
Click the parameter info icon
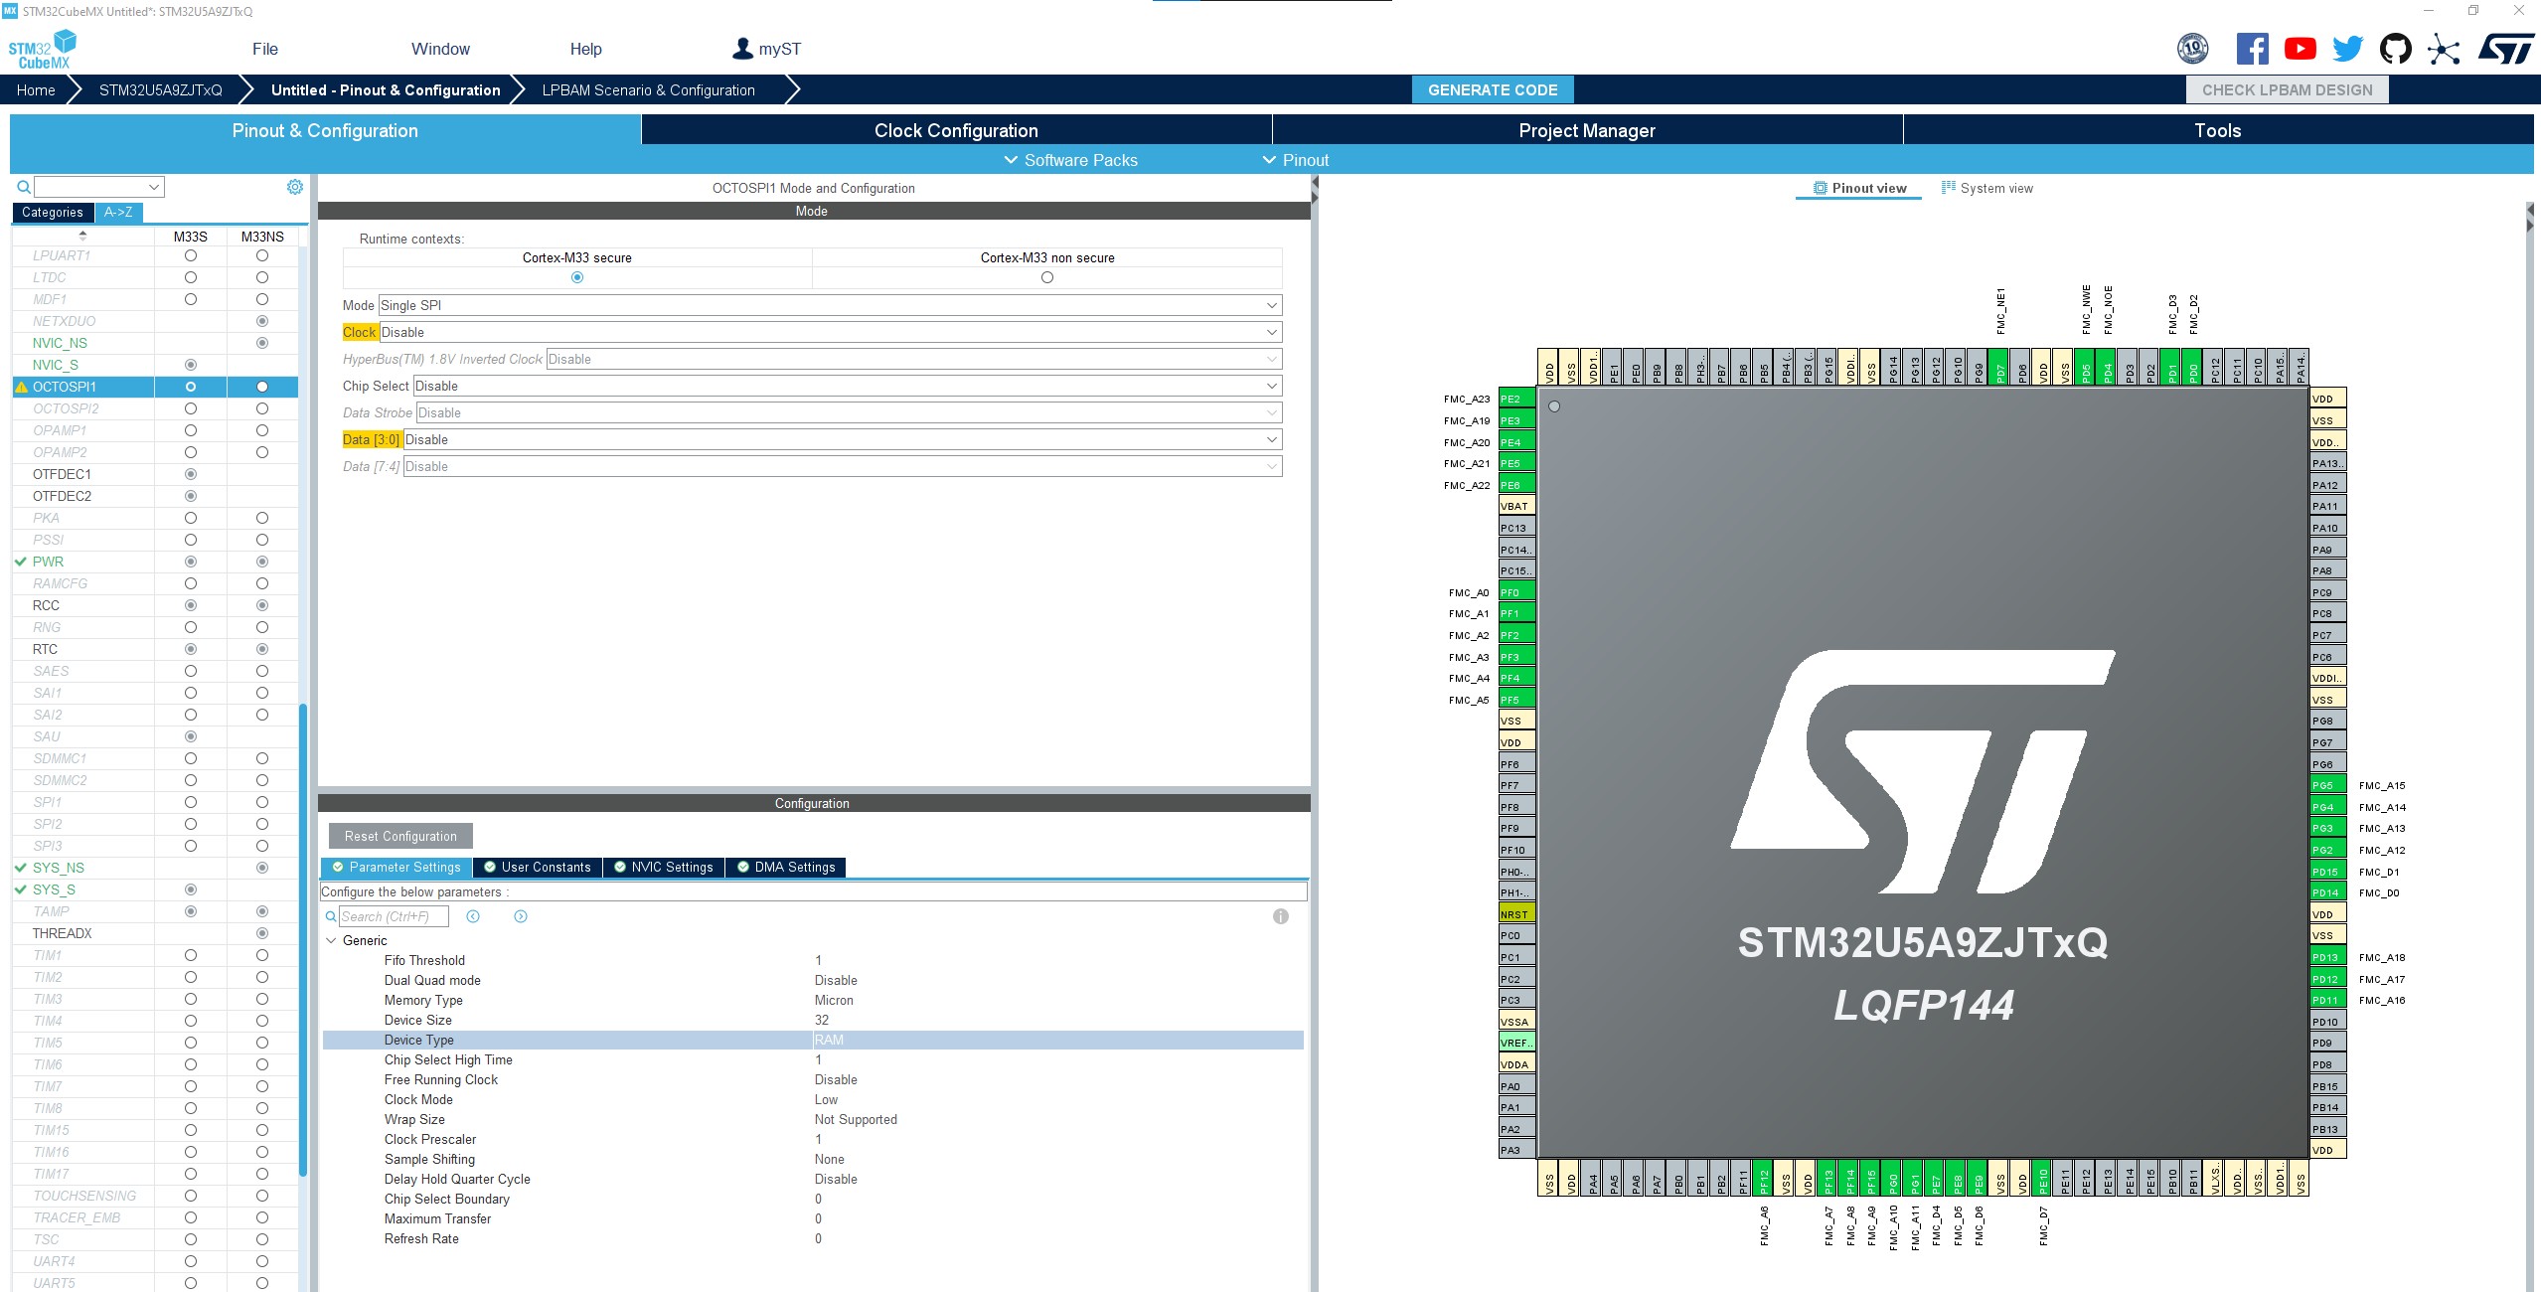point(1281,916)
